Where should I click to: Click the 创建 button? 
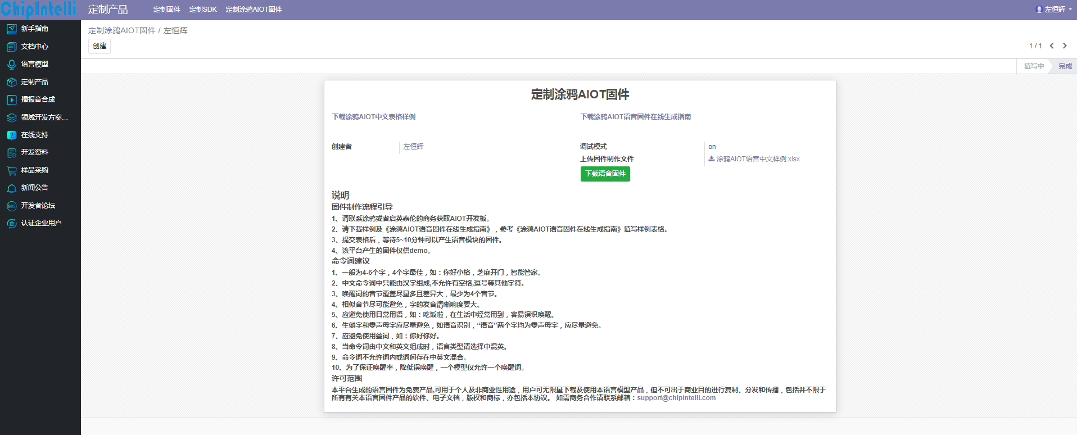pyautogui.click(x=99, y=46)
